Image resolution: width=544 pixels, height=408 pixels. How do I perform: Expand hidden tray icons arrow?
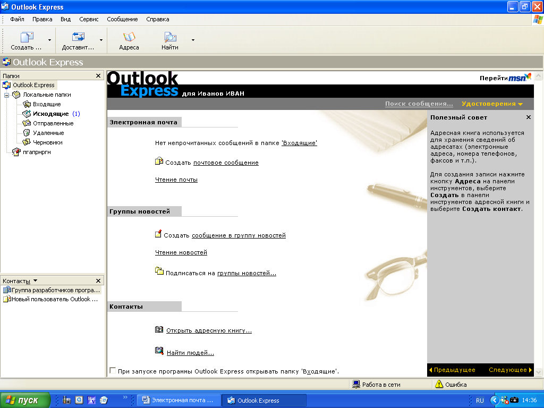click(495, 400)
